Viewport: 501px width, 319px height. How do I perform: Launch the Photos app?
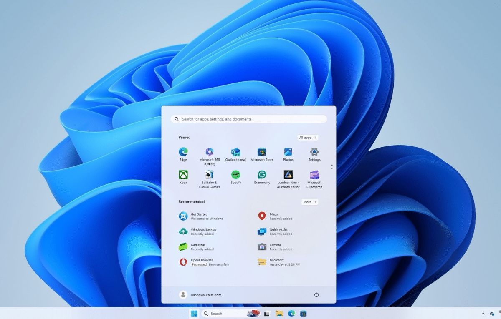click(x=288, y=152)
